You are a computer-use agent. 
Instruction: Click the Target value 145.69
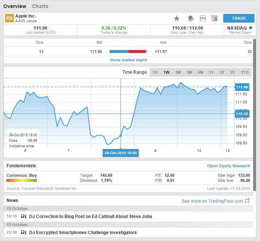(x=106, y=175)
